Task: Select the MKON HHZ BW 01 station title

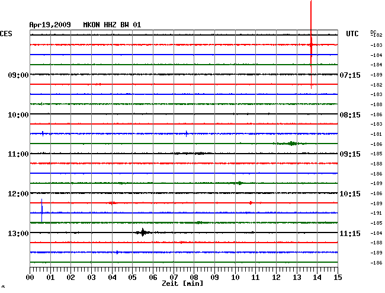Action: pos(112,25)
